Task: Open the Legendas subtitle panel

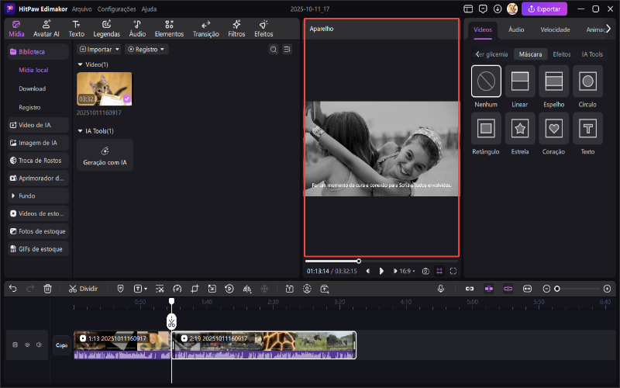Action: [x=106, y=29]
